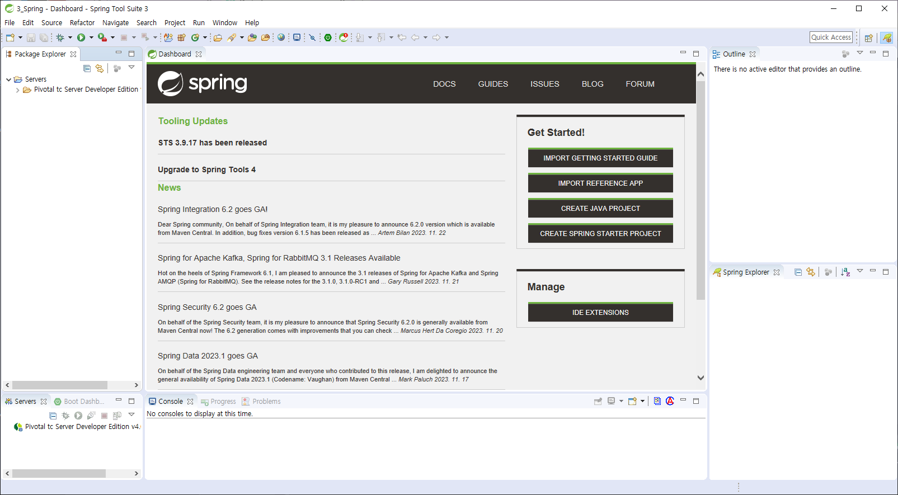Click the Forward navigation arrow in toolbar

436,37
